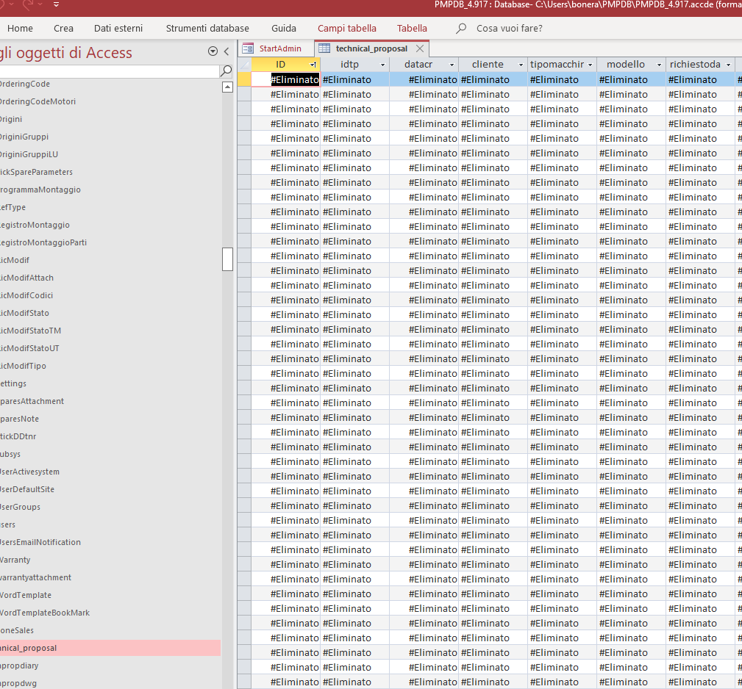Click the magnifier icon beside Cosa vuoi fare
This screenshot has height=689, width=742.
pos(461,29)
